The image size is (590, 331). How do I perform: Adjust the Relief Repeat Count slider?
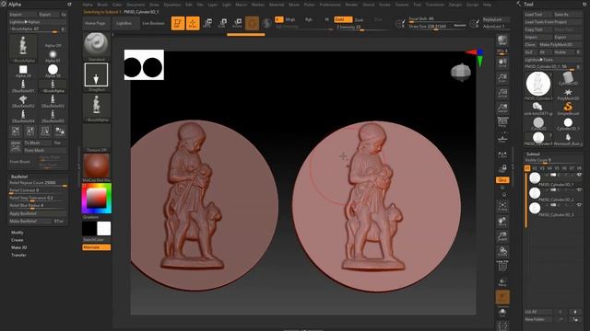click(38, 183)
